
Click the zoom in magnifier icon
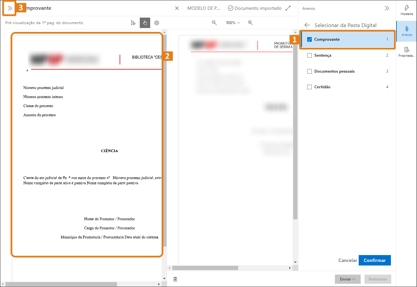(250, 23)
